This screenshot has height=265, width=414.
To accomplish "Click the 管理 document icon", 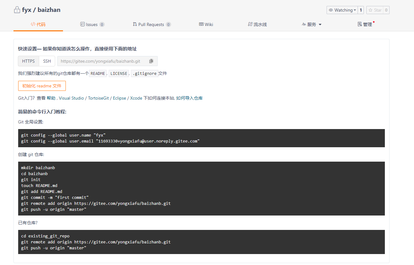I will [x=360, y=24].
